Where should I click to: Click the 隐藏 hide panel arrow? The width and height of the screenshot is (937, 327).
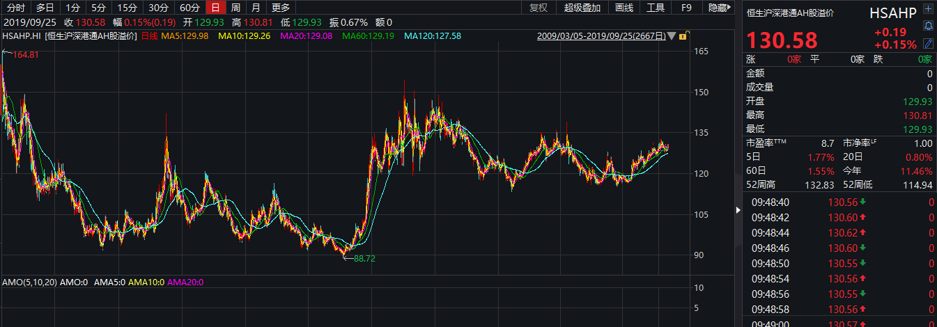(x=720, y=8)
